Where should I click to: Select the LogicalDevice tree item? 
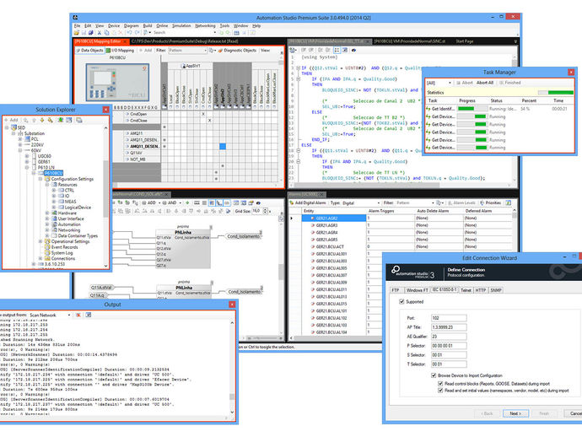pyautogui.click(x=78, y=208)
